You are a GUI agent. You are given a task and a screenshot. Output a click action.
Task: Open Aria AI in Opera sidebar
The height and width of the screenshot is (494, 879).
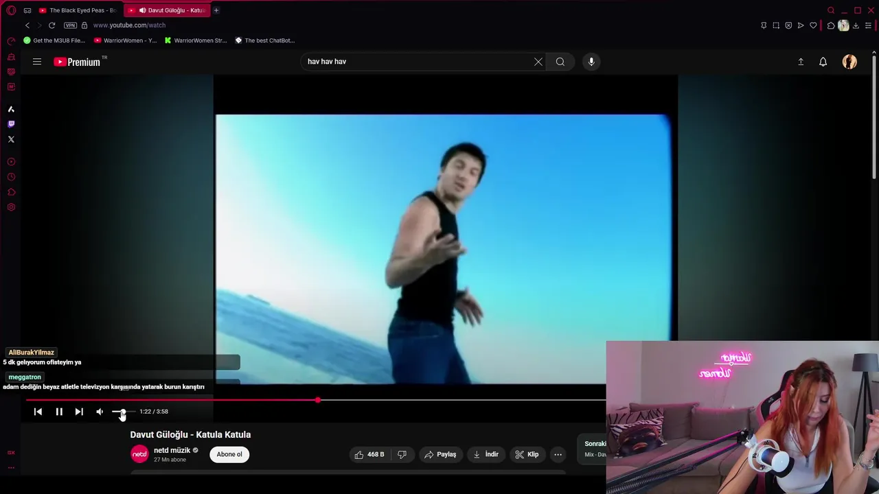11,109
